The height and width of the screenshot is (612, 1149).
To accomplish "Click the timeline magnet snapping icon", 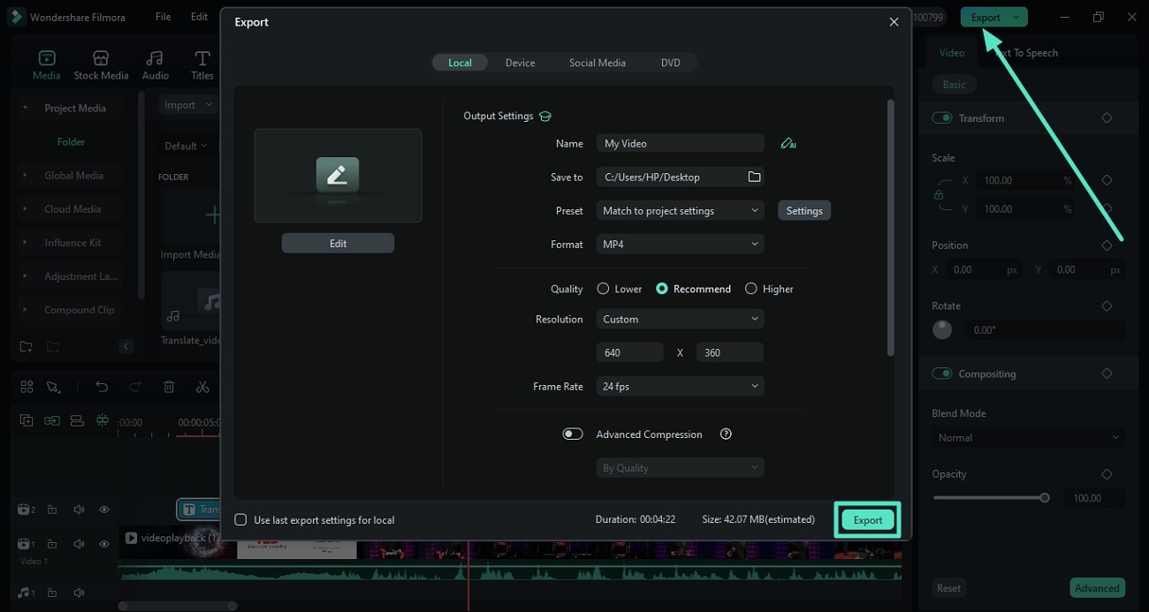I will click(x=103, y=420).
